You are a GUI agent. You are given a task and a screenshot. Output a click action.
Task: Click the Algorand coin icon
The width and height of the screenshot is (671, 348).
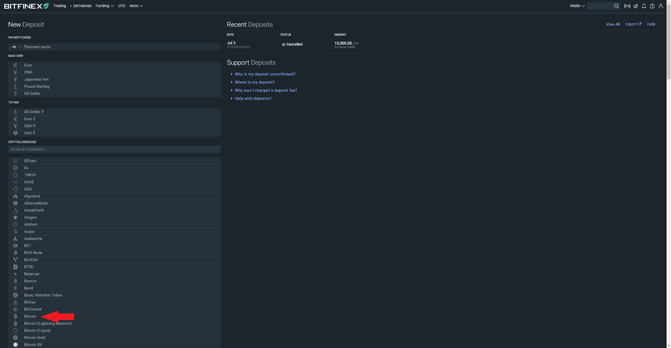[16, 196]
